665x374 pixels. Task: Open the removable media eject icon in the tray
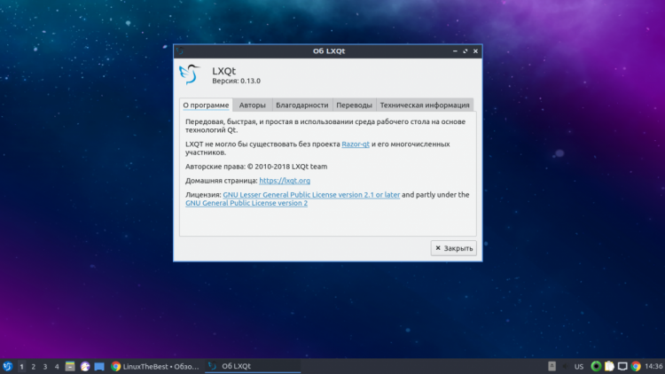pyautogui.click(x=552, y=366)
